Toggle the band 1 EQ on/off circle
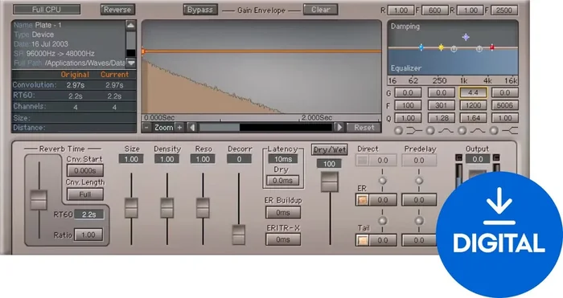Screen dimensions: 563x298 point(398,131)
